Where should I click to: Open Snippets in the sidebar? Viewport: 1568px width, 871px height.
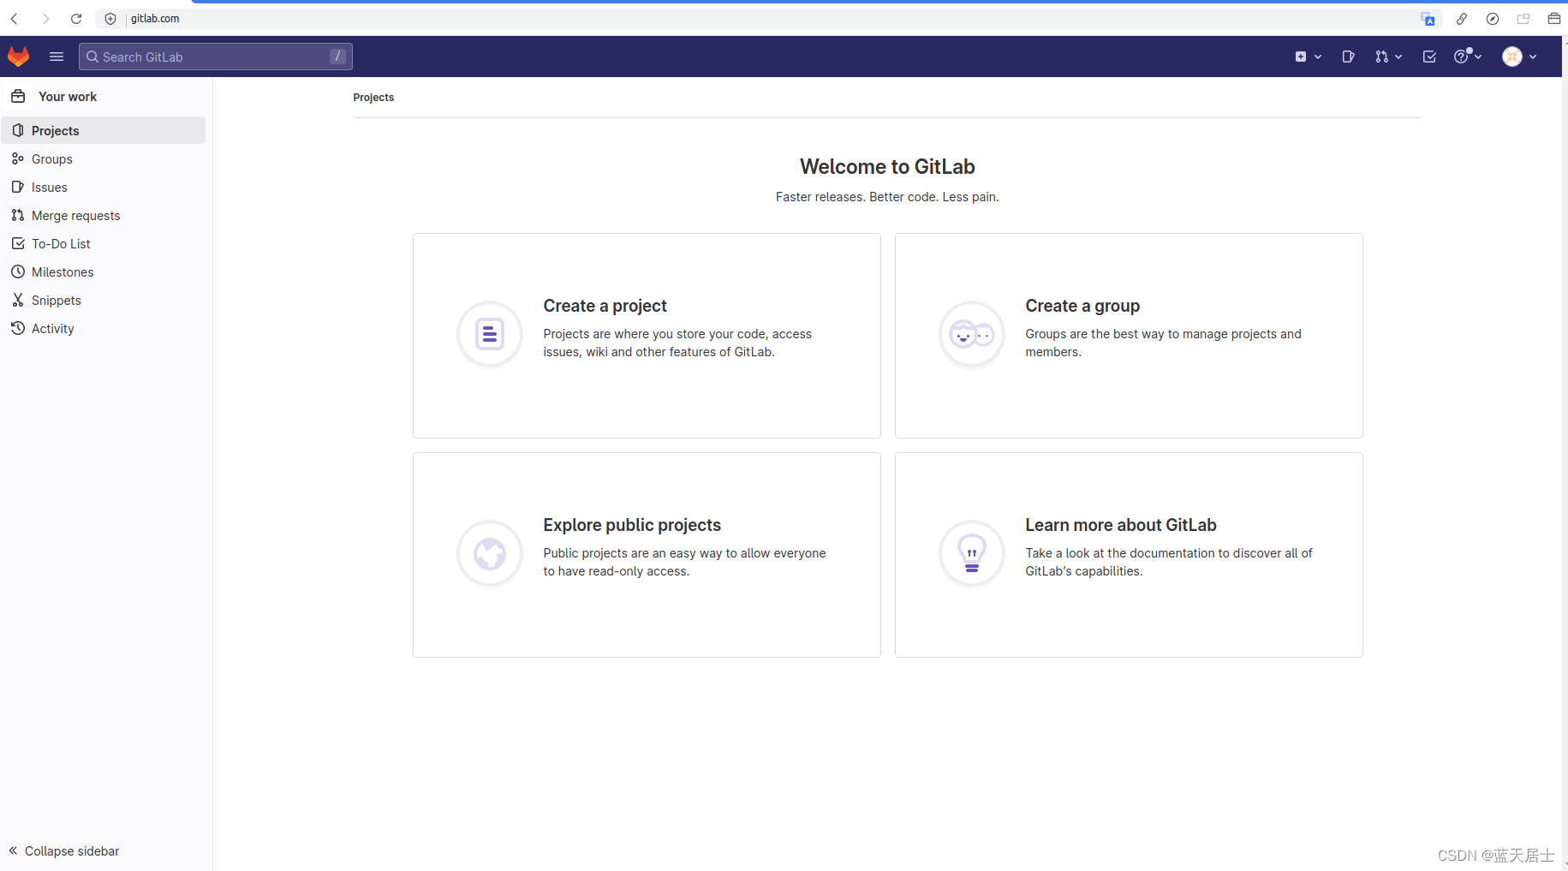coord(104,300)
